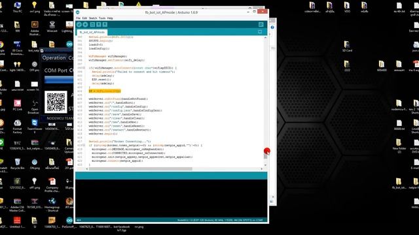Collapse the code fold marker at line 398
419x235 pixels.
(x=84, y=68)
